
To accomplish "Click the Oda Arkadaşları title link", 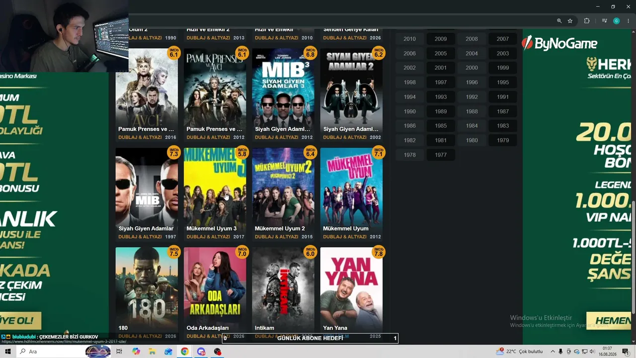I will tap(208, 328).
